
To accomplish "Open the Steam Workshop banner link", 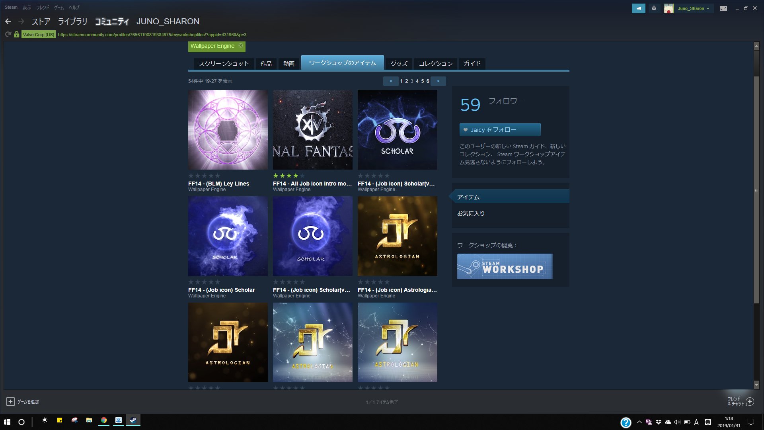I will coord(505,266).
